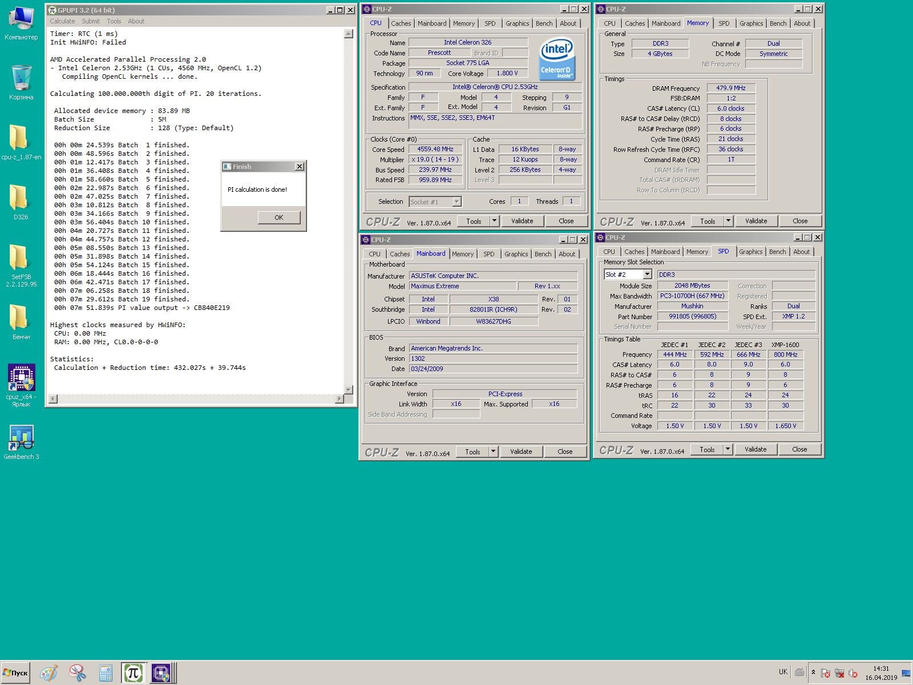Show hidden tray icons arrow
Viewport: 913px width, 685px height.
[x=813, y=672]
